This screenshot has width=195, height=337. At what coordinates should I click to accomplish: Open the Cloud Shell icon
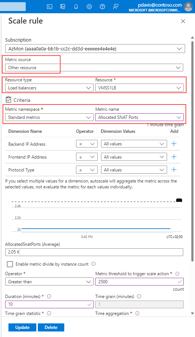coord(50,7)
